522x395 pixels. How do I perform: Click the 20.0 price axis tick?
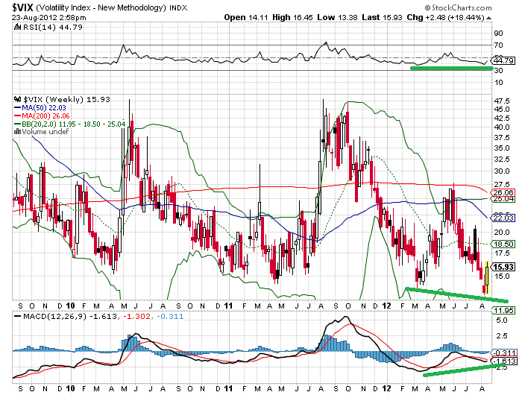[x=502, y=232]
